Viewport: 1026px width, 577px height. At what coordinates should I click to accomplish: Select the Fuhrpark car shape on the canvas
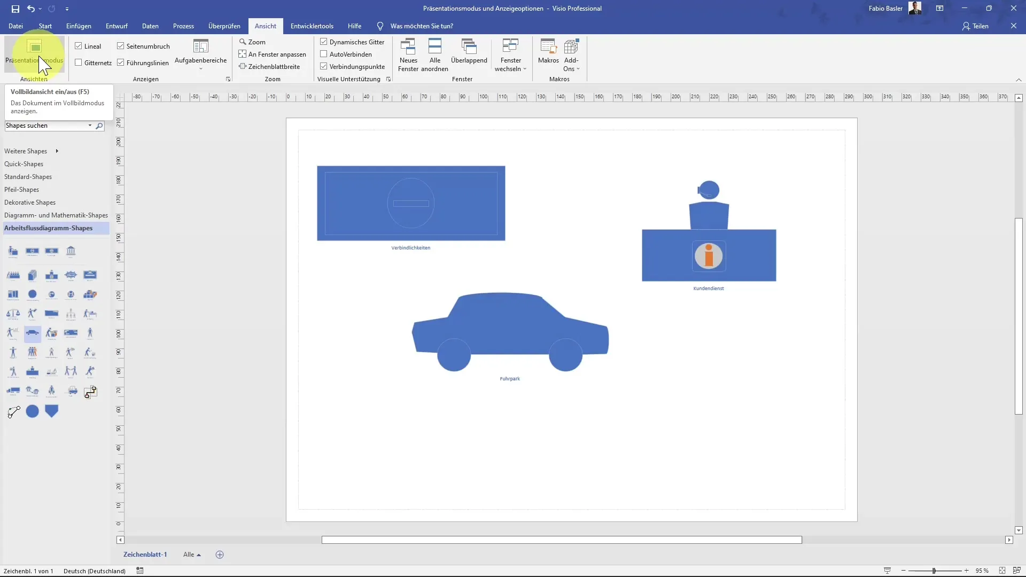[510, 332]
